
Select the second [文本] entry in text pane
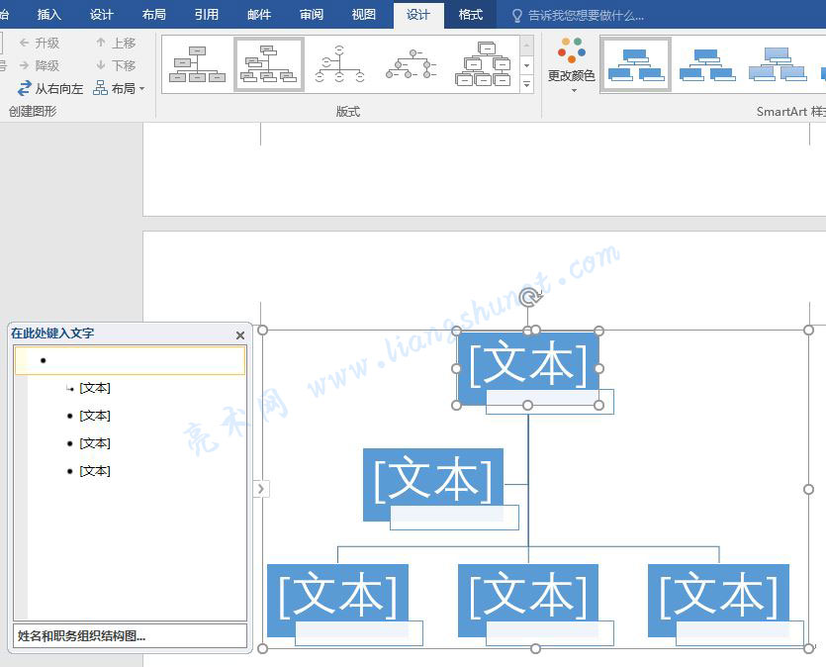tap(95, 416)
